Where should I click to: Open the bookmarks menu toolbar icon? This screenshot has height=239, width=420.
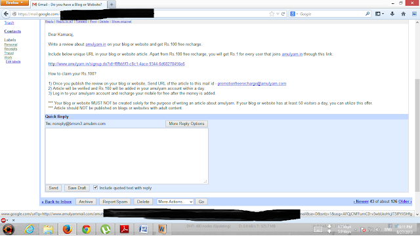[x=379, y=14]
